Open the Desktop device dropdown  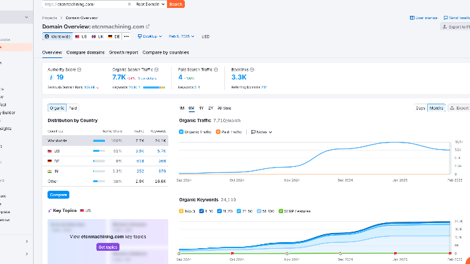click(150, 36)
